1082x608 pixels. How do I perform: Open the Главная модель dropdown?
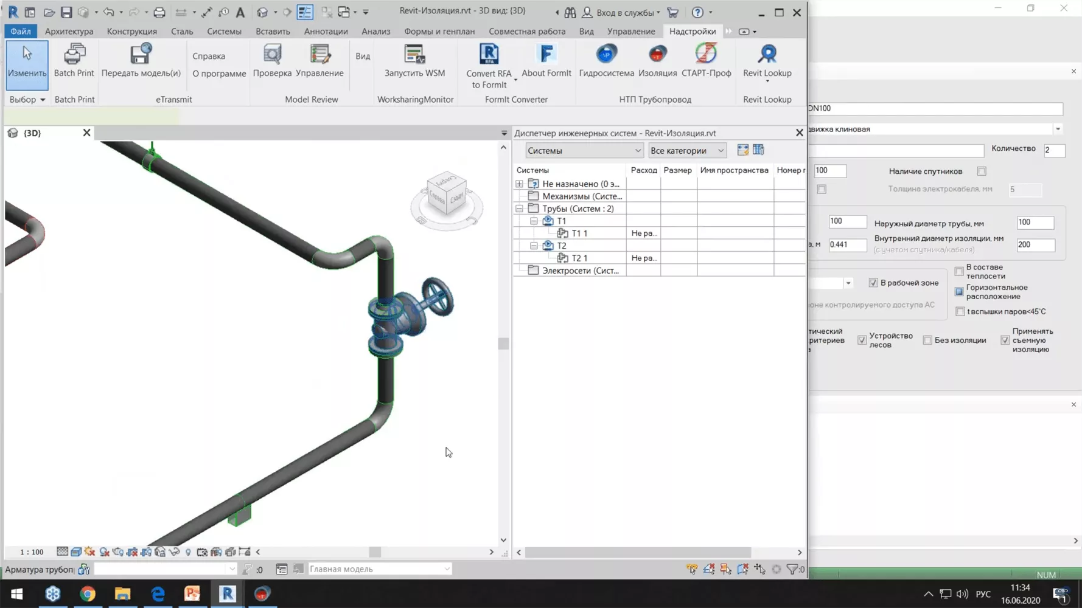coord(447,568)
